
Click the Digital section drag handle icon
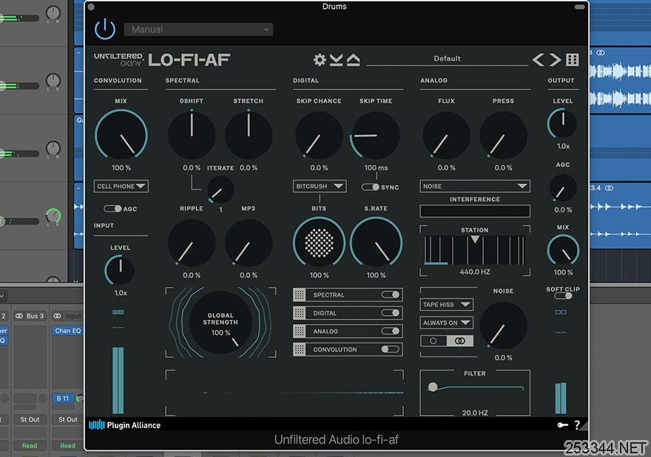coord(300,313)
